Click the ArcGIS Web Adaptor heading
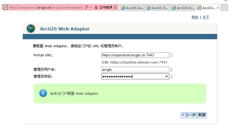 tap(65, 29)
